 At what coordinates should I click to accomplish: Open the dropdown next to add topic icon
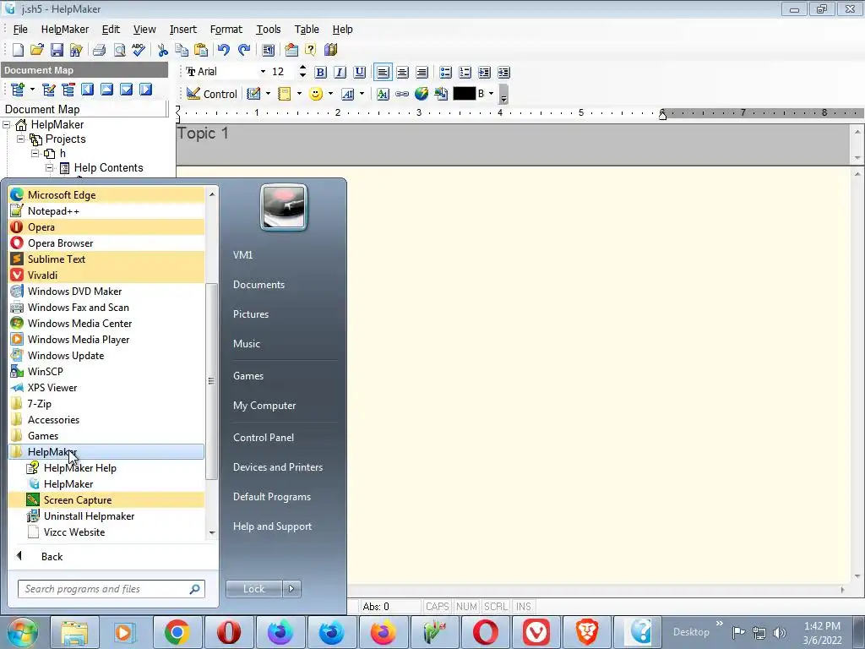tap(32, 90)
